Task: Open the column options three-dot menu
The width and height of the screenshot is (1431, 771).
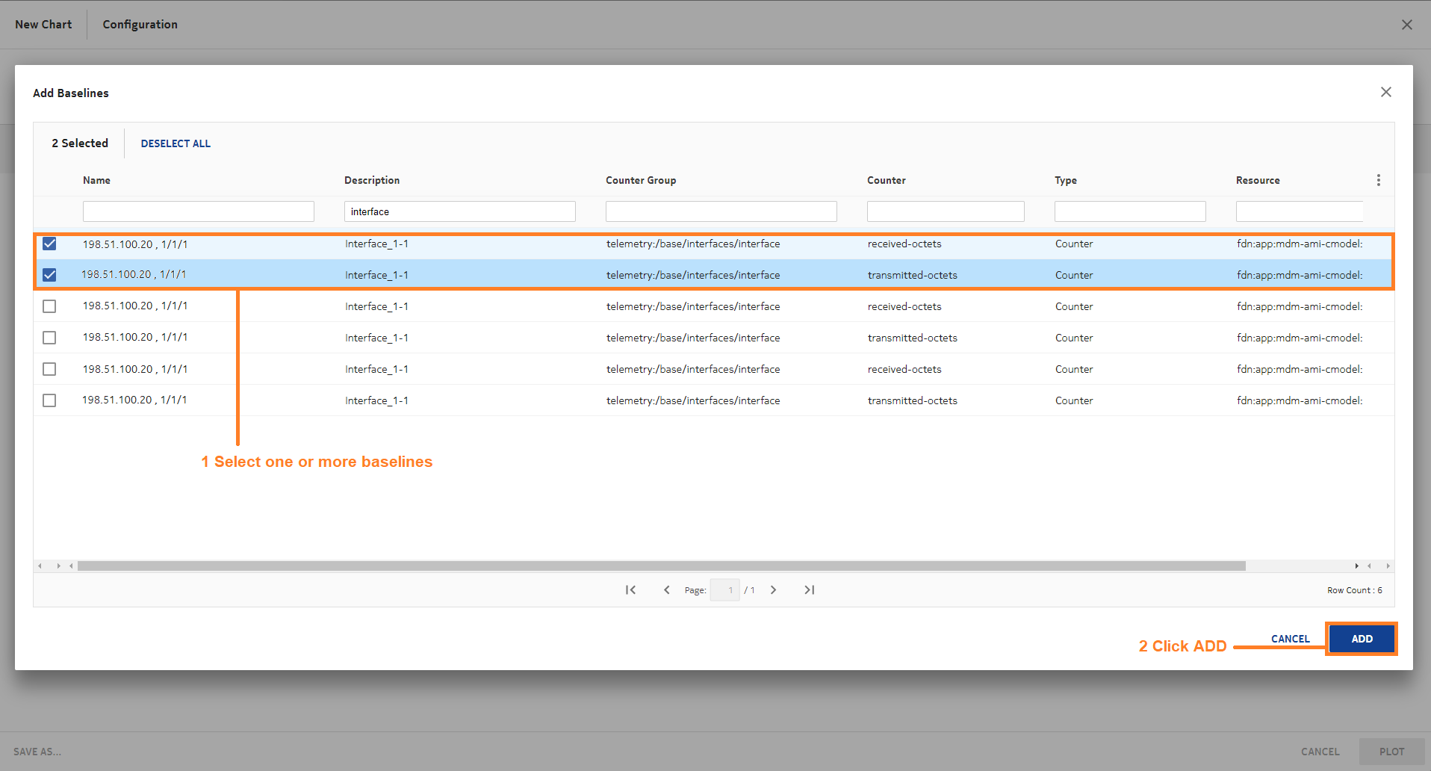Action: pyautogui.click(x=1379, y=180)
